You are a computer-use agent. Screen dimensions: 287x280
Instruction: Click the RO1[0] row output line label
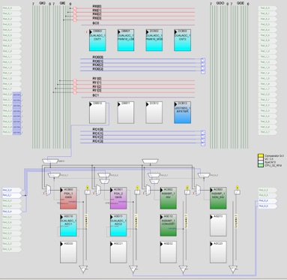point(97,129)
